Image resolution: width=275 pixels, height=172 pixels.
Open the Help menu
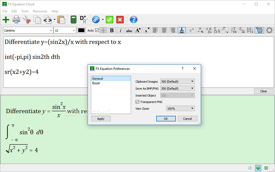(55, 11)
